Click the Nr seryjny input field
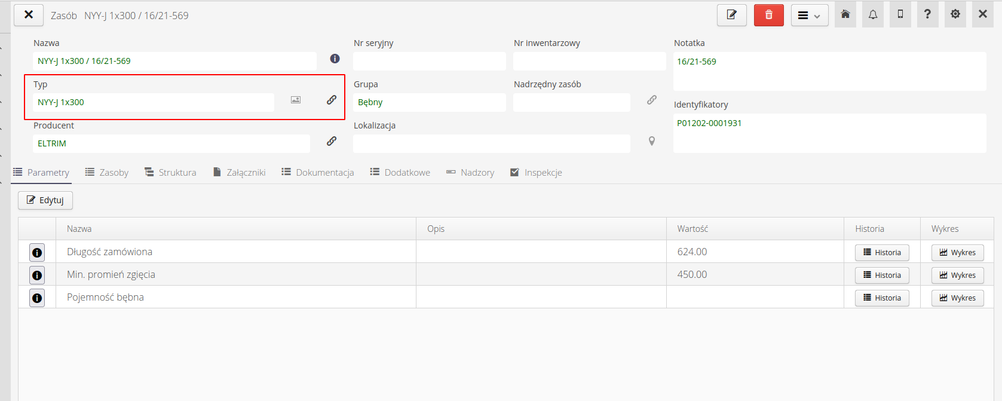The height and width of the screenshot is (401, 1002). pyautogui.click(x=429, y=61)
